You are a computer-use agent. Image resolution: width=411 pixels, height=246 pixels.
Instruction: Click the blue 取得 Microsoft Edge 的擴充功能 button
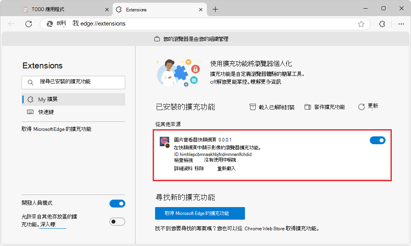point(199,213)
